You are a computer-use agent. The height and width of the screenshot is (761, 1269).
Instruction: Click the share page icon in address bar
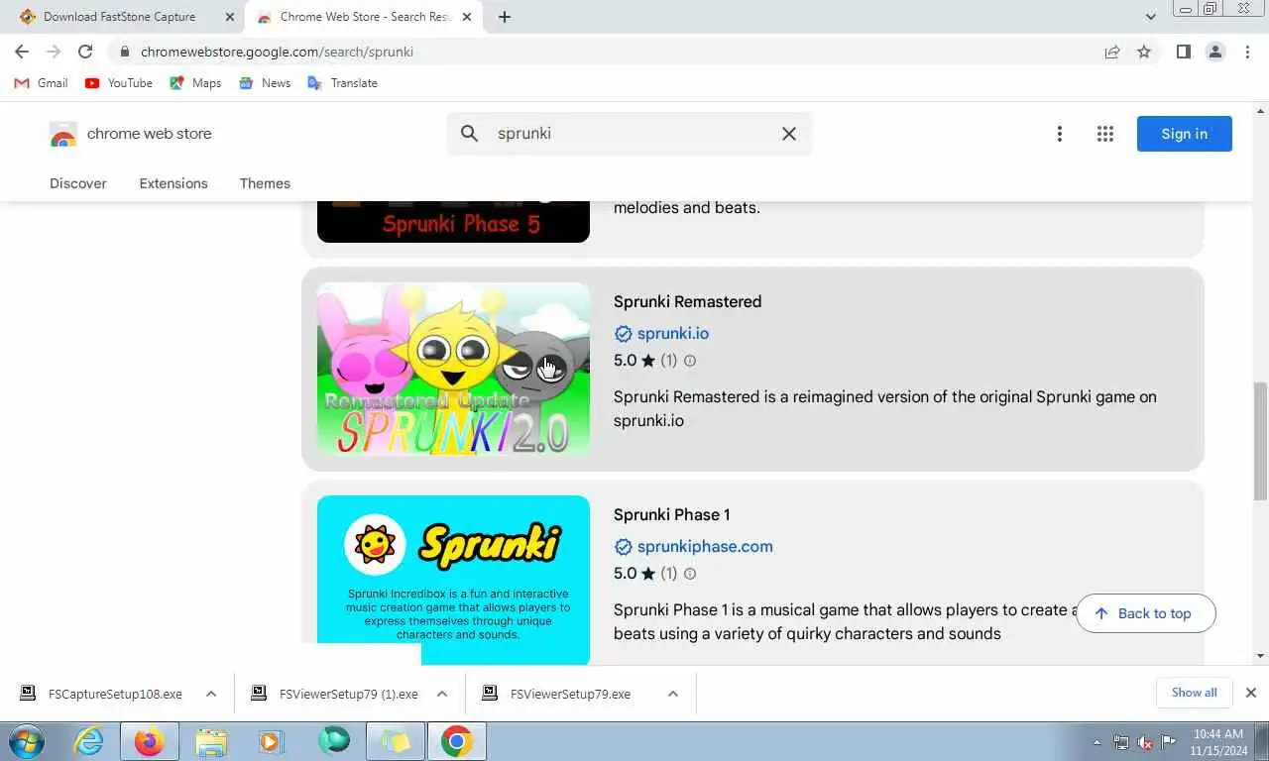tap(1112, 52)
